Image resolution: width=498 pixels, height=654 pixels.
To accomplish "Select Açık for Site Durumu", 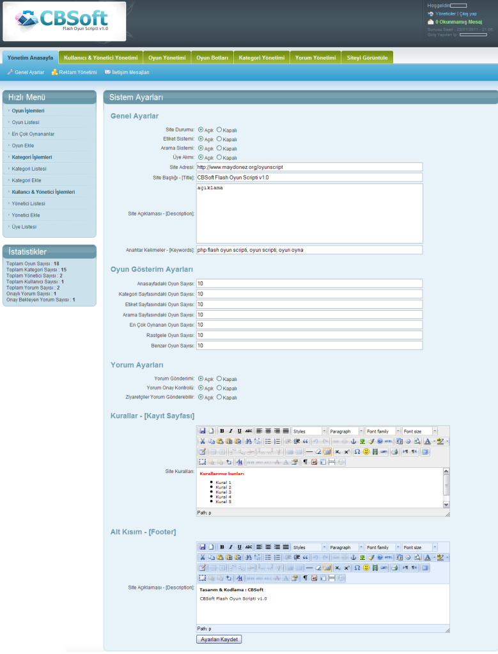I will coord(201,130).
